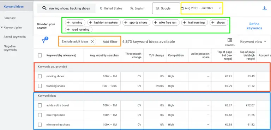Viewport: 271px width, 130px height.
Task: Sort by Three month change column
Action: [133, 56]
